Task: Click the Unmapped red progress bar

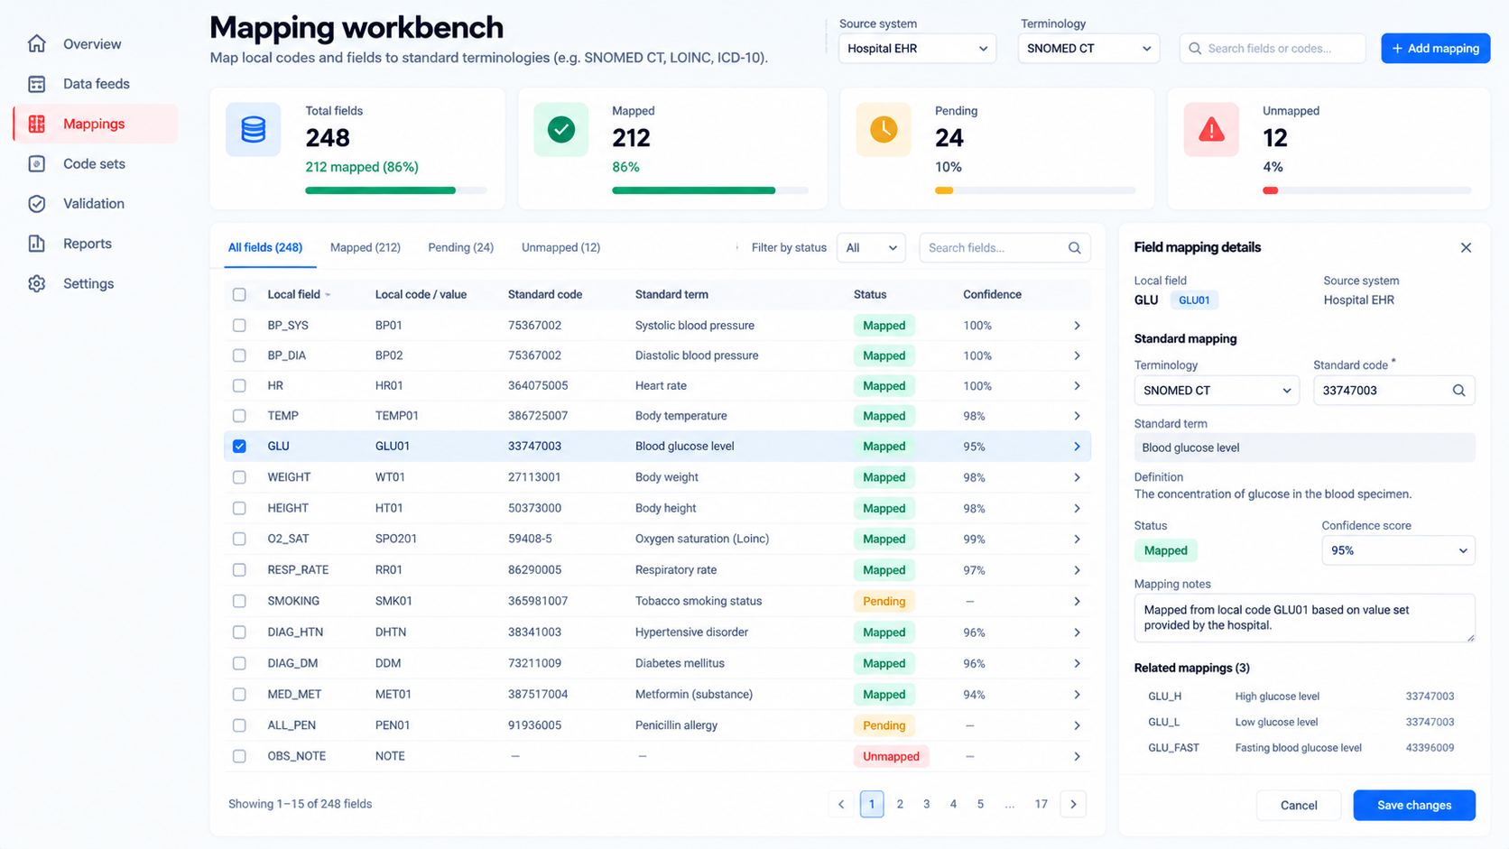Action: [1366, 190]
